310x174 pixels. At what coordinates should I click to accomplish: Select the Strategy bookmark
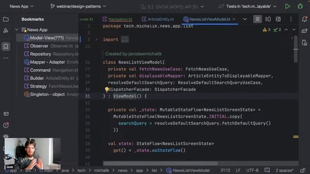click(x=47, y=87)
